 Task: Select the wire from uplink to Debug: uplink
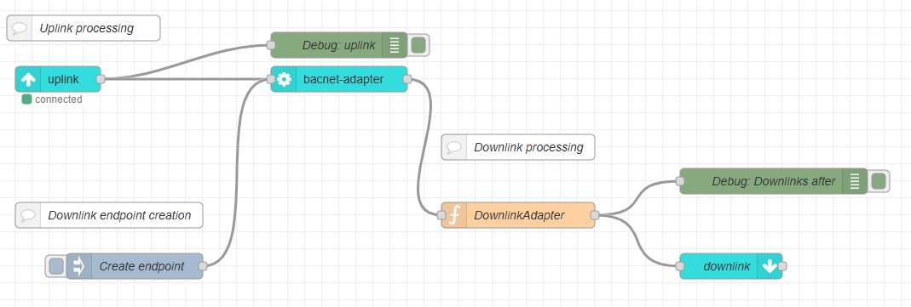[186, 62]
